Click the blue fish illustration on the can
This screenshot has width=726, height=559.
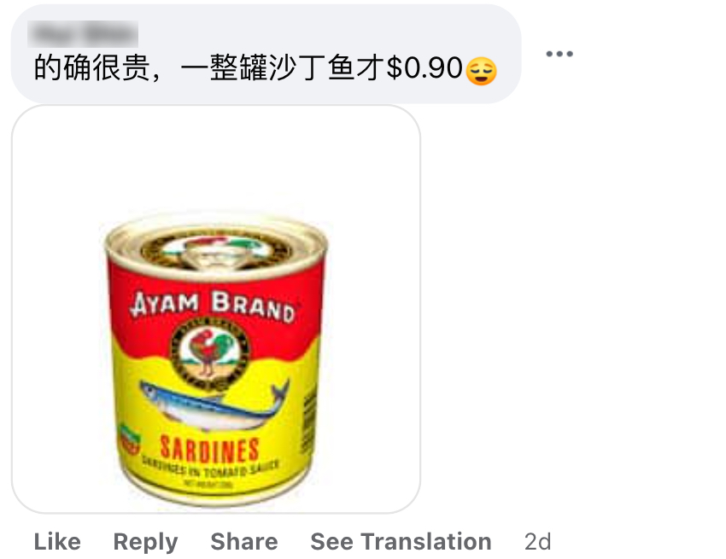click(214, 404)
